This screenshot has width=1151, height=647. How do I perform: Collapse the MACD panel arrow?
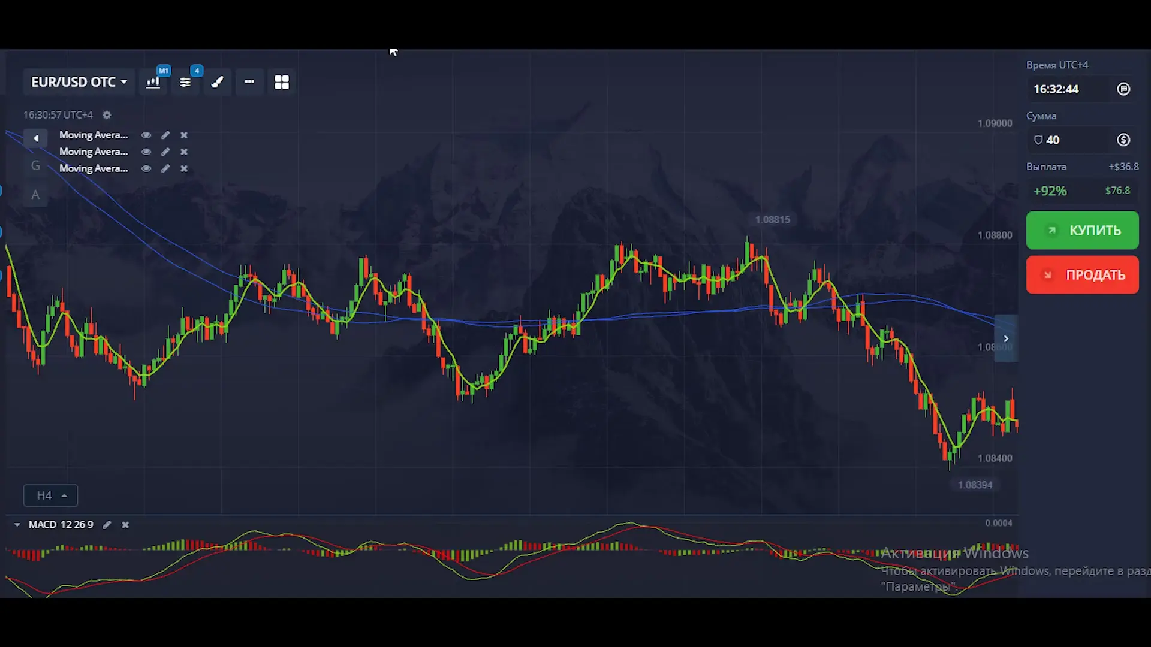[17, 525]
